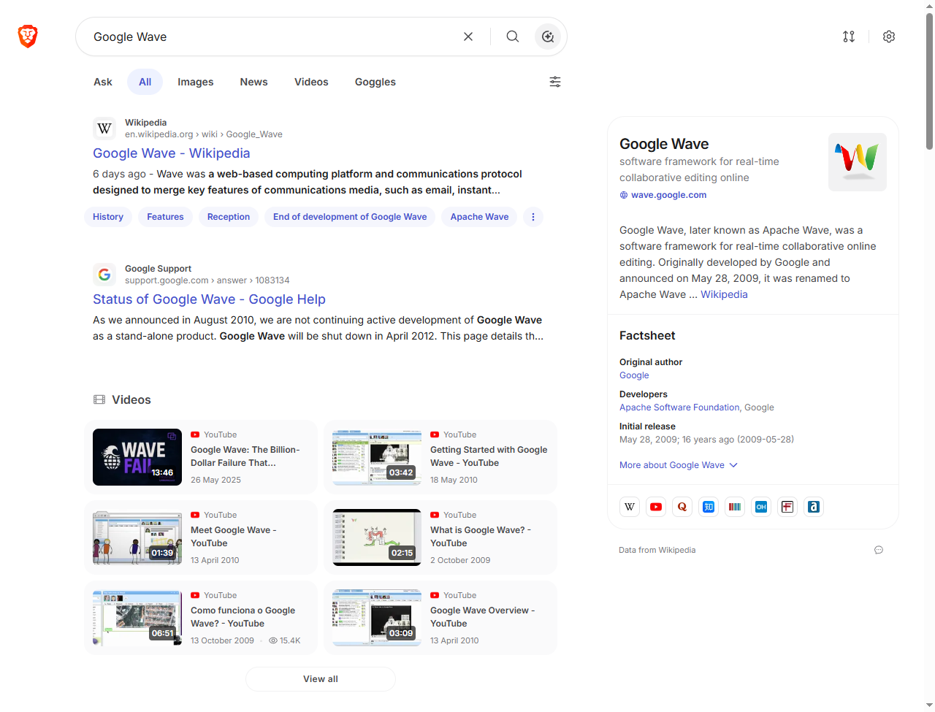This screenshot has height=712, width=935.
Task: Expand More about Google Wave
Action: click(x=679, y=465)
